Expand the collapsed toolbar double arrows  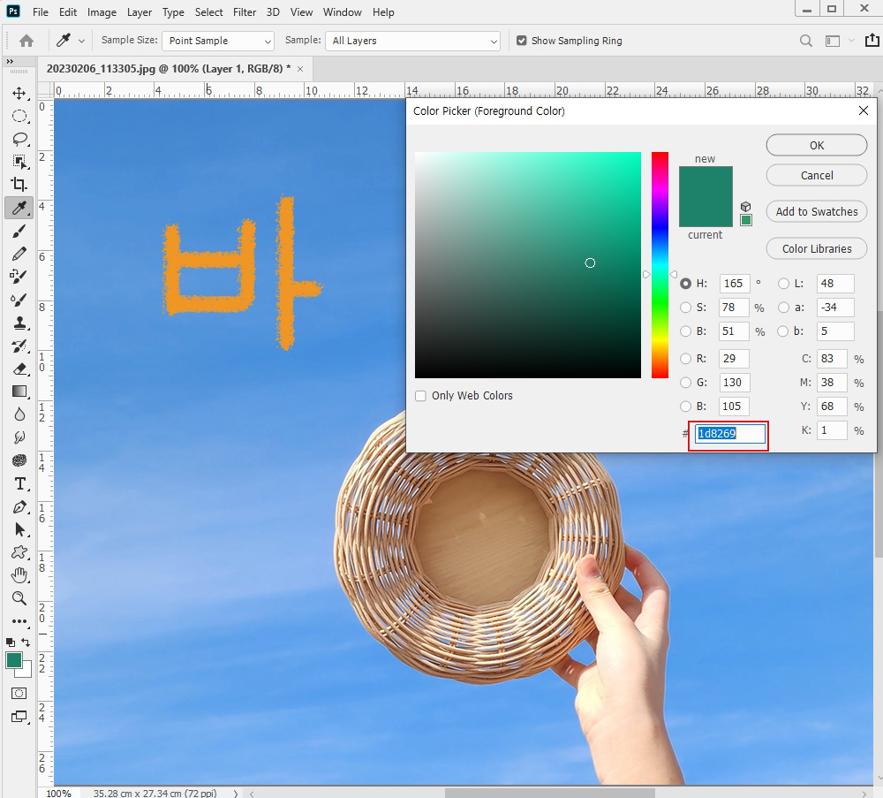click(x=10, y=62)
